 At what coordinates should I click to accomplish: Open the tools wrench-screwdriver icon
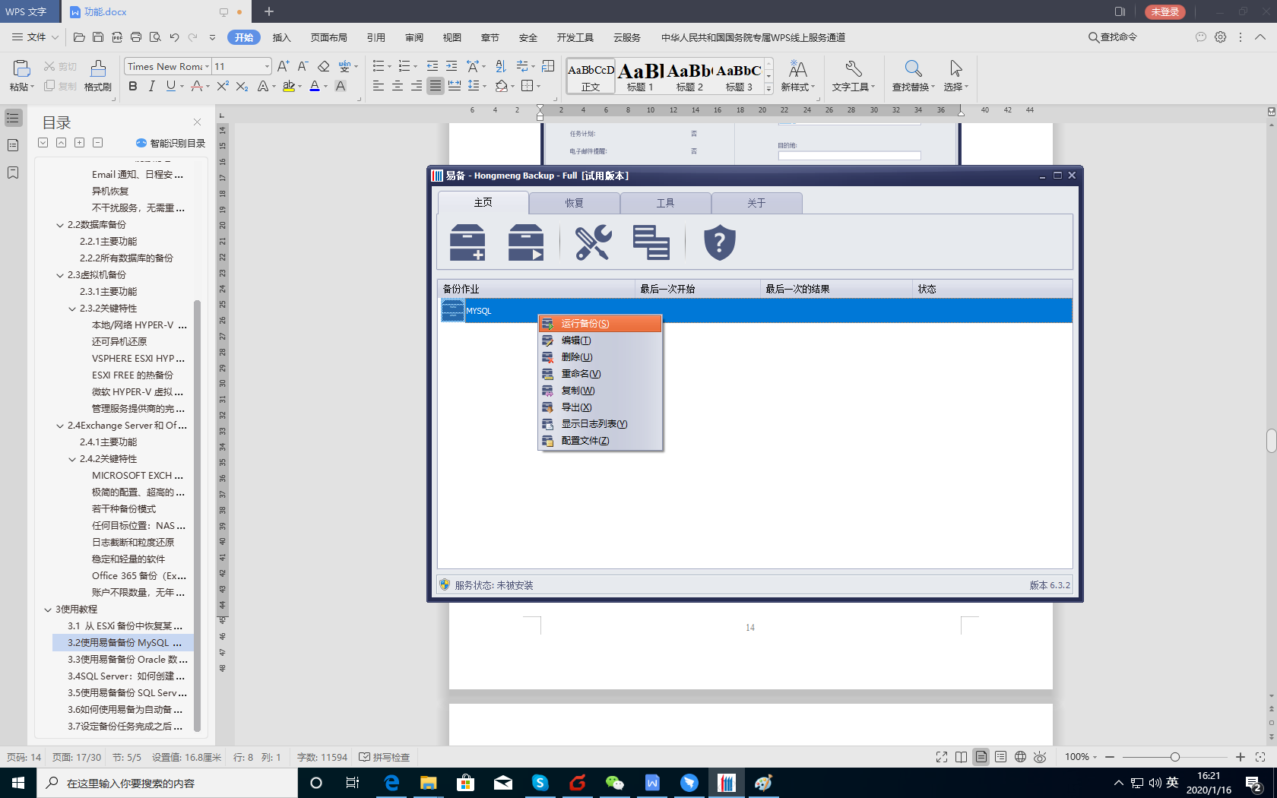click(593, 242)
